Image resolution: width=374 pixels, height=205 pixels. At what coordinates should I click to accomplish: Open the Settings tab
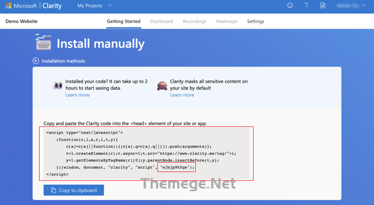(255, 21)
